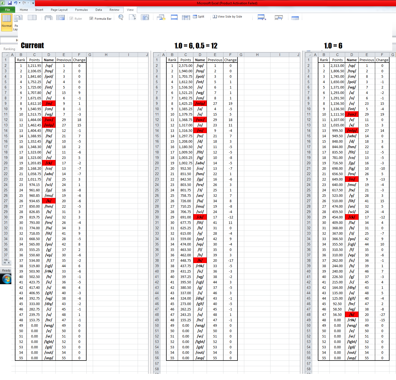Open Page Break Preview view
396x380 pixels.
coord(32,18)
